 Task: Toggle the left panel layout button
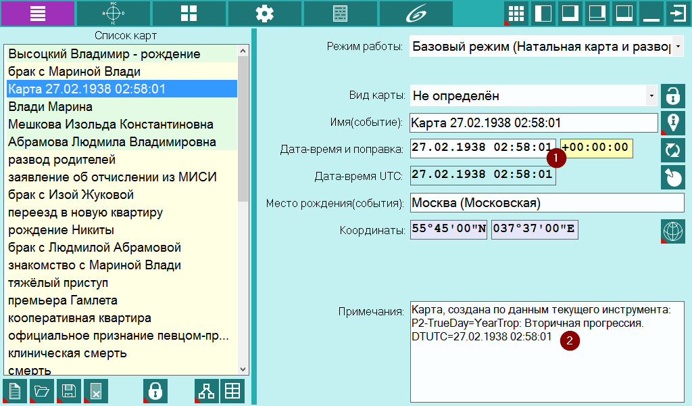[x=543, y=14]
